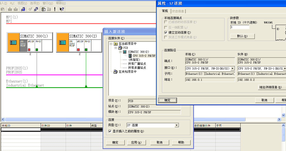Select 所有广播站点 in the partner tree
Screen dimensions: 286x151
click(x=137, y=64)
